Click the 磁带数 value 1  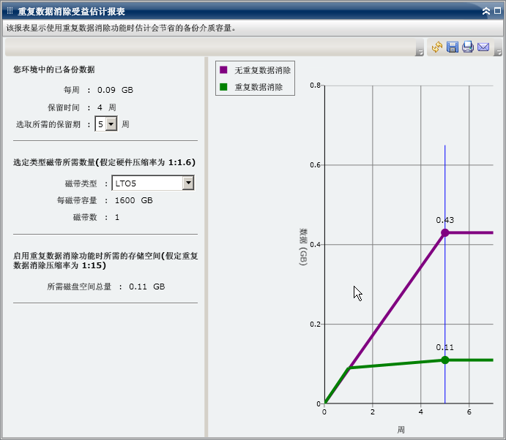(117, 217)
